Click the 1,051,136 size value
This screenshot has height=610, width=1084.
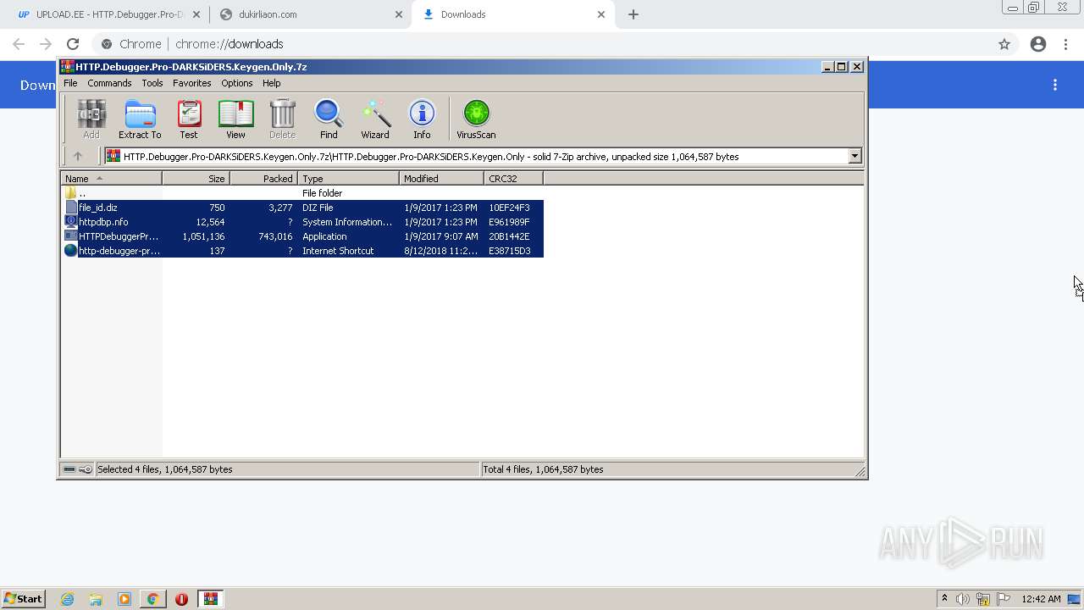(x=203, y=236)
